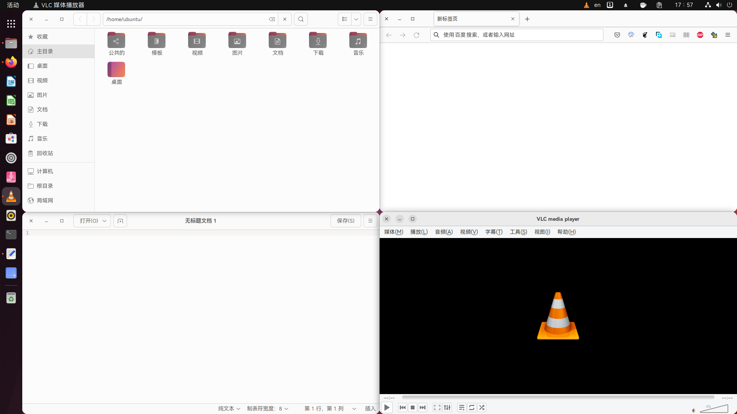Open a new Firefox tab
The height and width of the screenshot is (414, 737).
click(x=527, y=19)
